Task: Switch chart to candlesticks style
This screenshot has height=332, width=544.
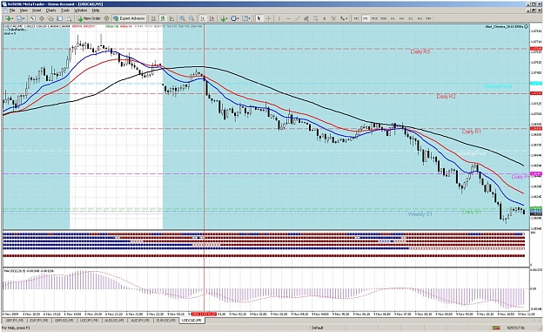Action: (x=163, y=18)
